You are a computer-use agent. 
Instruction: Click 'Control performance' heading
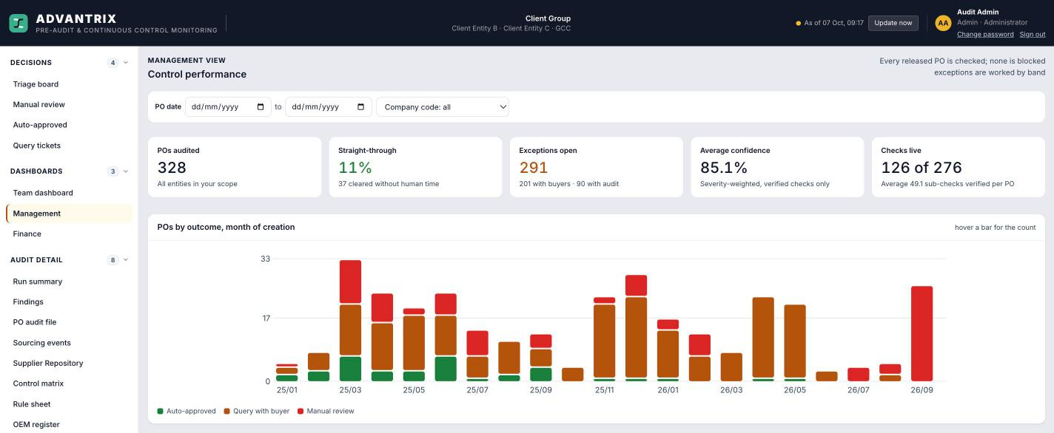197,74
